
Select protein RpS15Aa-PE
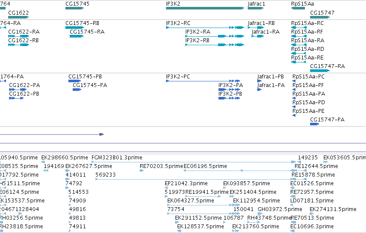308,111
